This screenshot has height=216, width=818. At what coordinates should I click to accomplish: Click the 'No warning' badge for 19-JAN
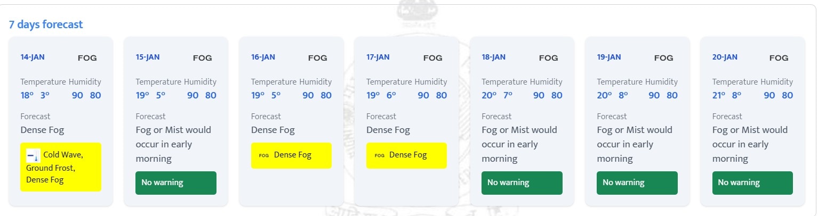click(x=637, y=183)
